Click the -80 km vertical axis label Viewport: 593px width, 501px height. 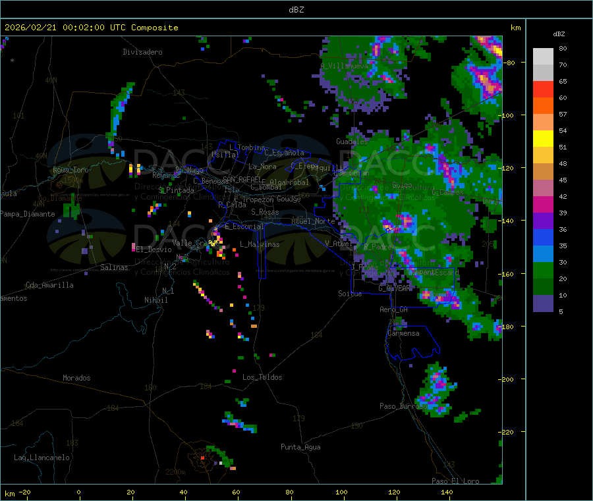coord(509,63)
